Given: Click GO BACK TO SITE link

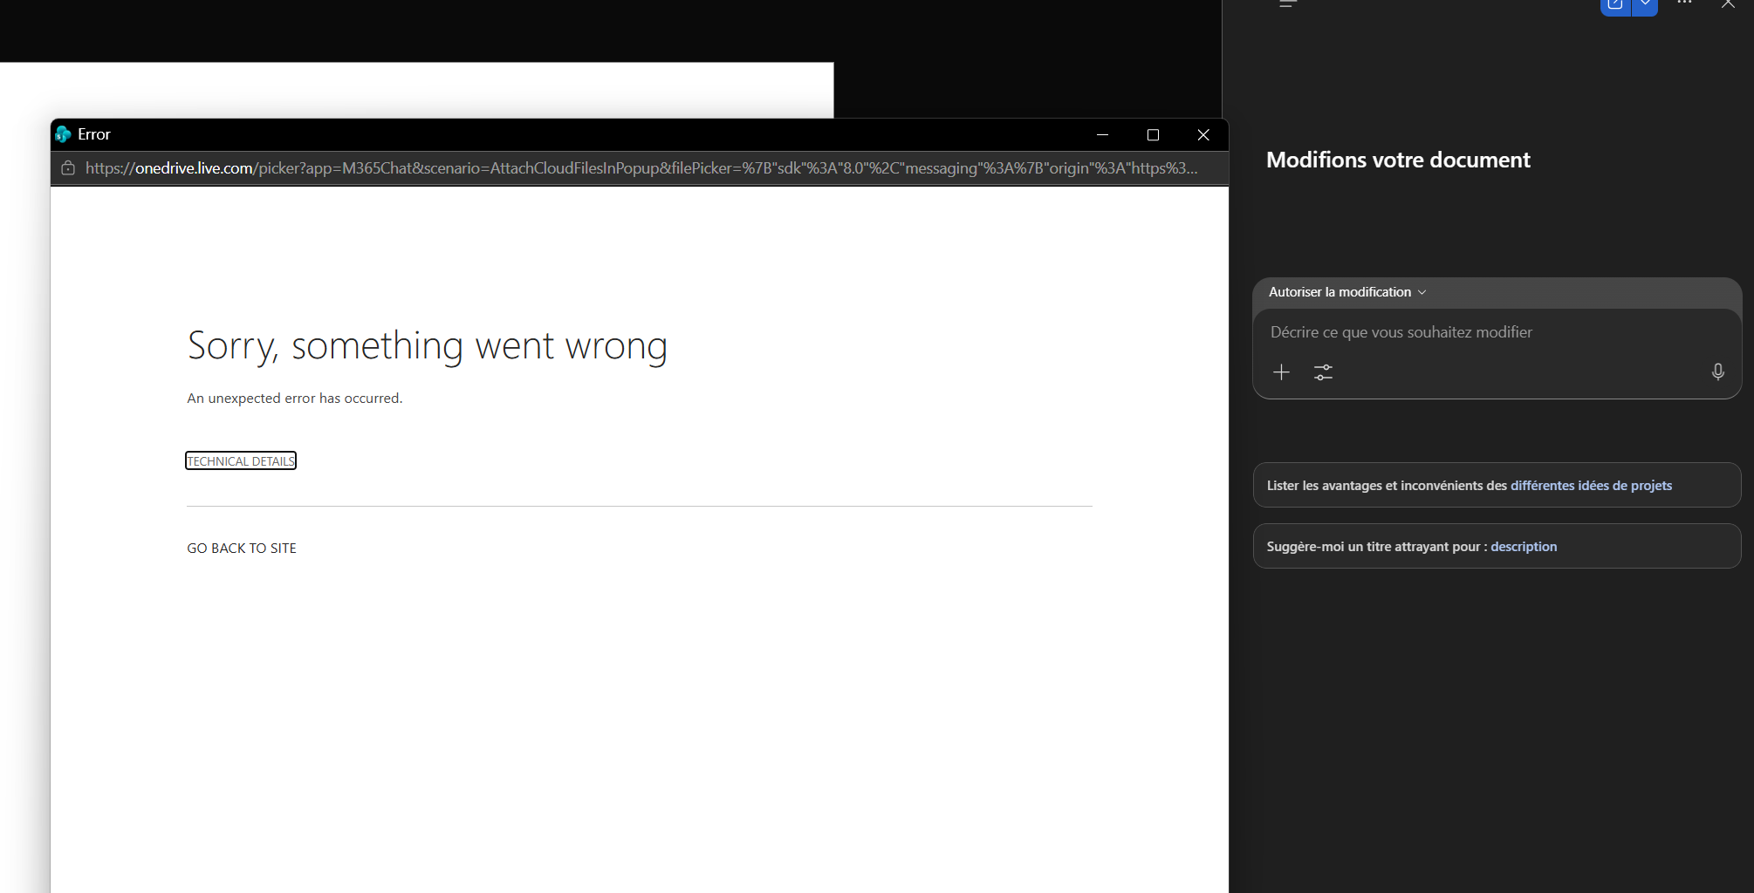Looking at the screenshot, I should tap(242, 549).
